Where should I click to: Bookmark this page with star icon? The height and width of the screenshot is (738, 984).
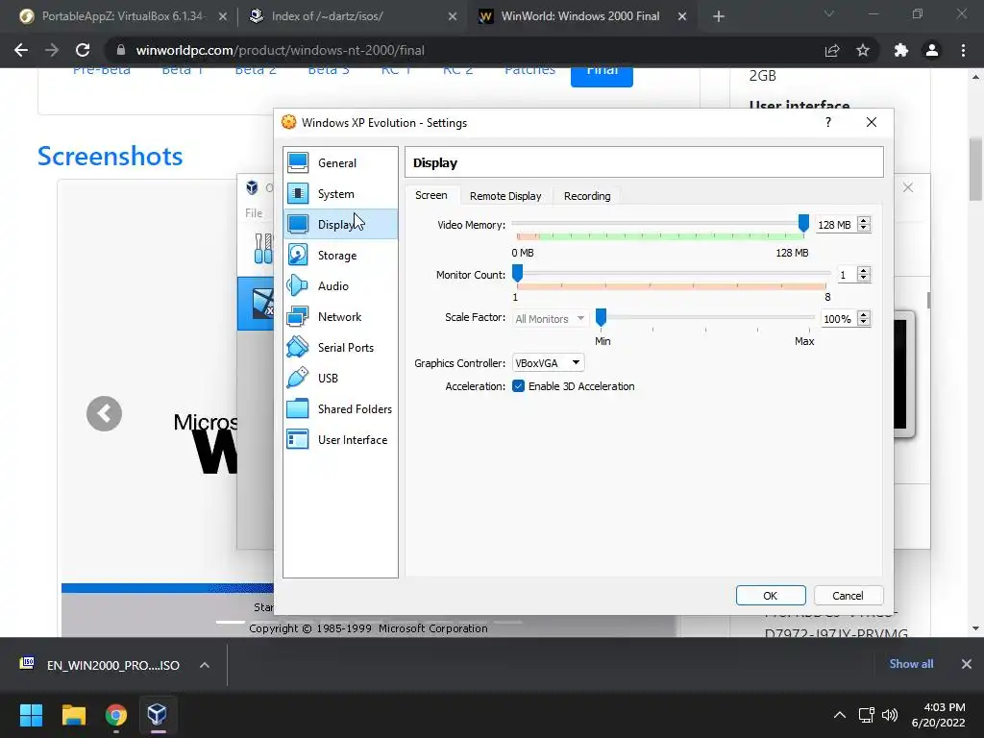coord(863,50)
